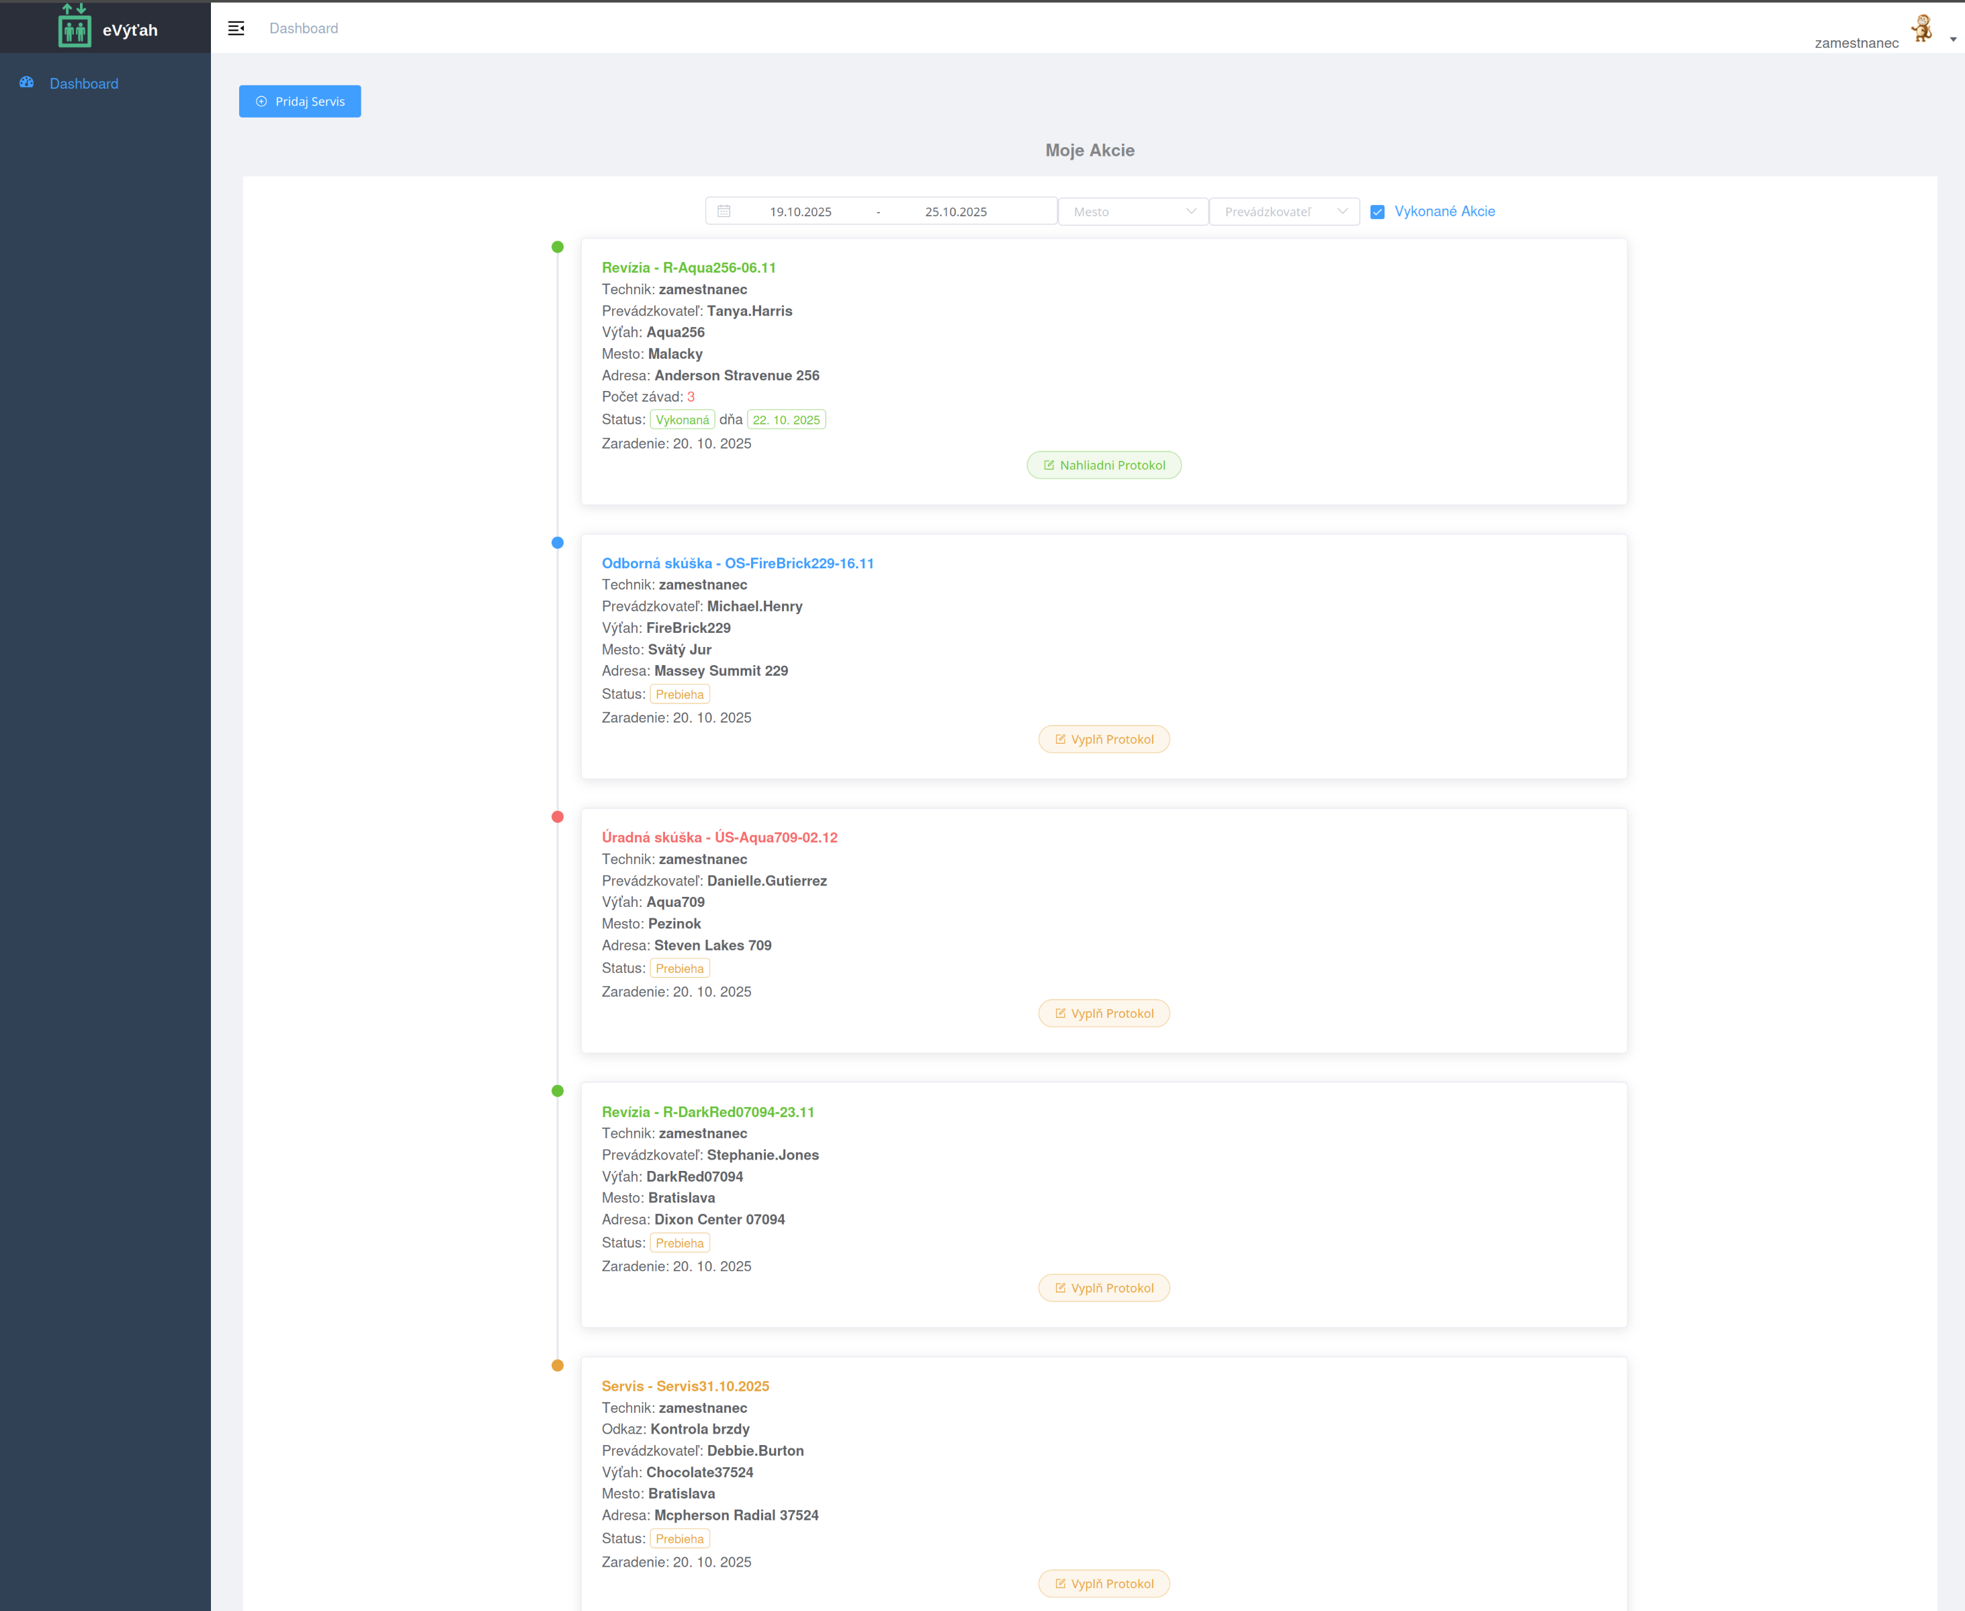Image resolution: width=1965 pixels, height=1611 pixels.
Task: Click the blue timeline dot for OS-FireBrick229
Action: [x=558, y=543]
